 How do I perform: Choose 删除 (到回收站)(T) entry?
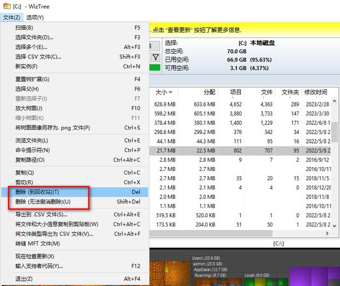click(75, 192)
